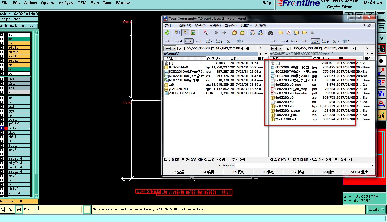Click the exclamation mark button near XY field
The width and height of the screenshot is (387, 222).
click(87, 209)
